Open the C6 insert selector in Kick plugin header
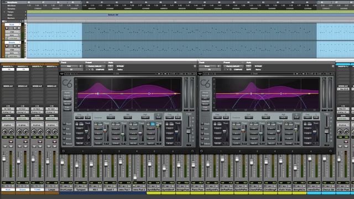This screenshot has width=354, height=199. pos(71,70)
